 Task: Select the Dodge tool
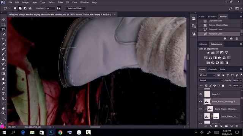(3, 83)
